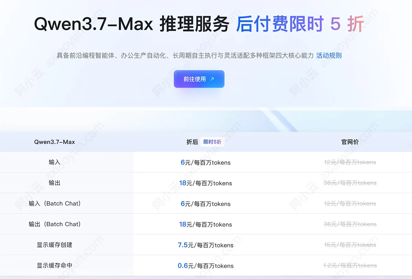Image resolution: width=412 pixels, height=279 pixels.
Task: Select the 显示缓存命中 row label
Action: click(55, 266)
